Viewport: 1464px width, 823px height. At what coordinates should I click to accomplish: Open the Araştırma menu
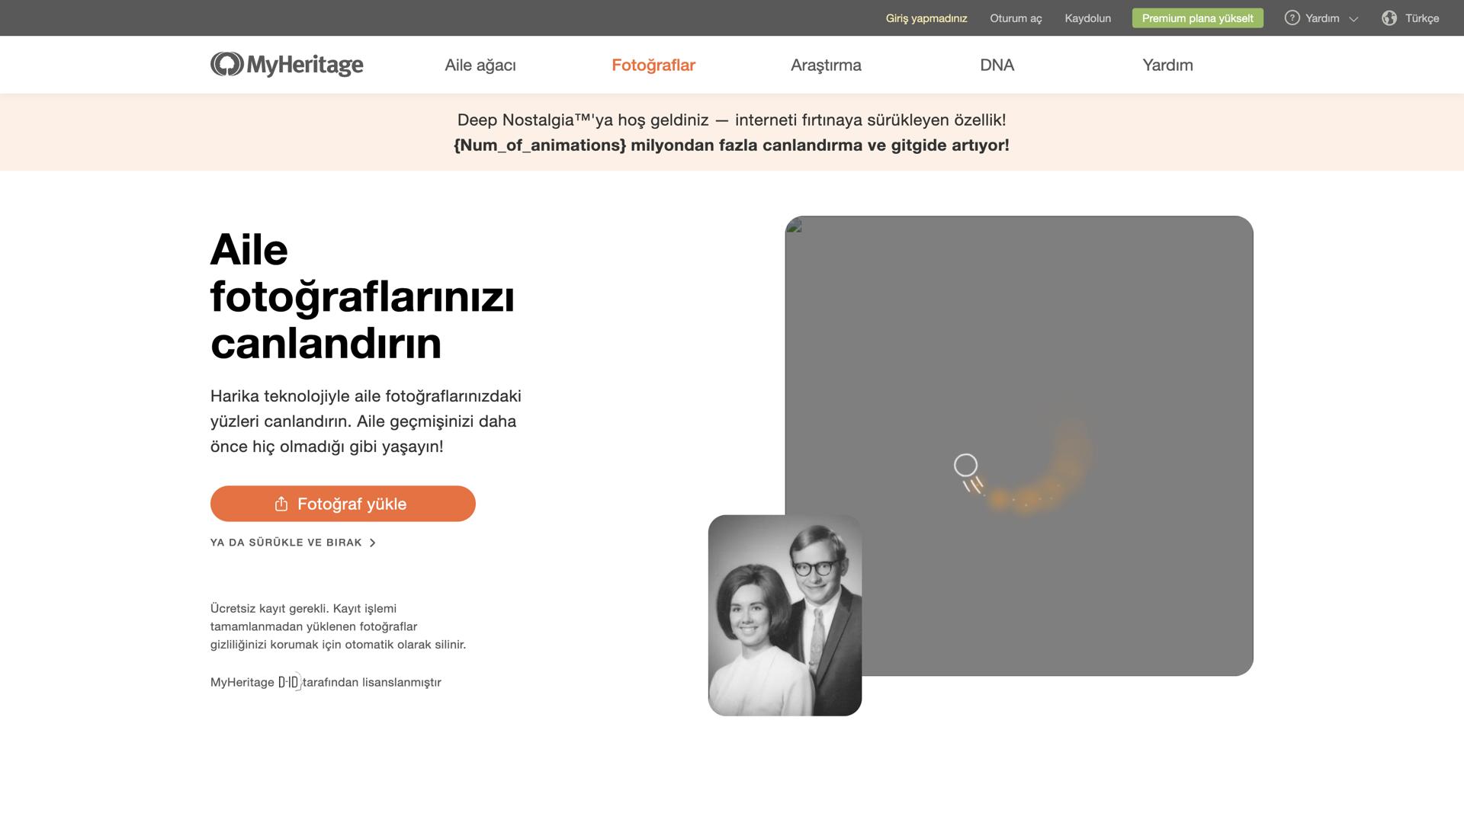pos(826,65)
